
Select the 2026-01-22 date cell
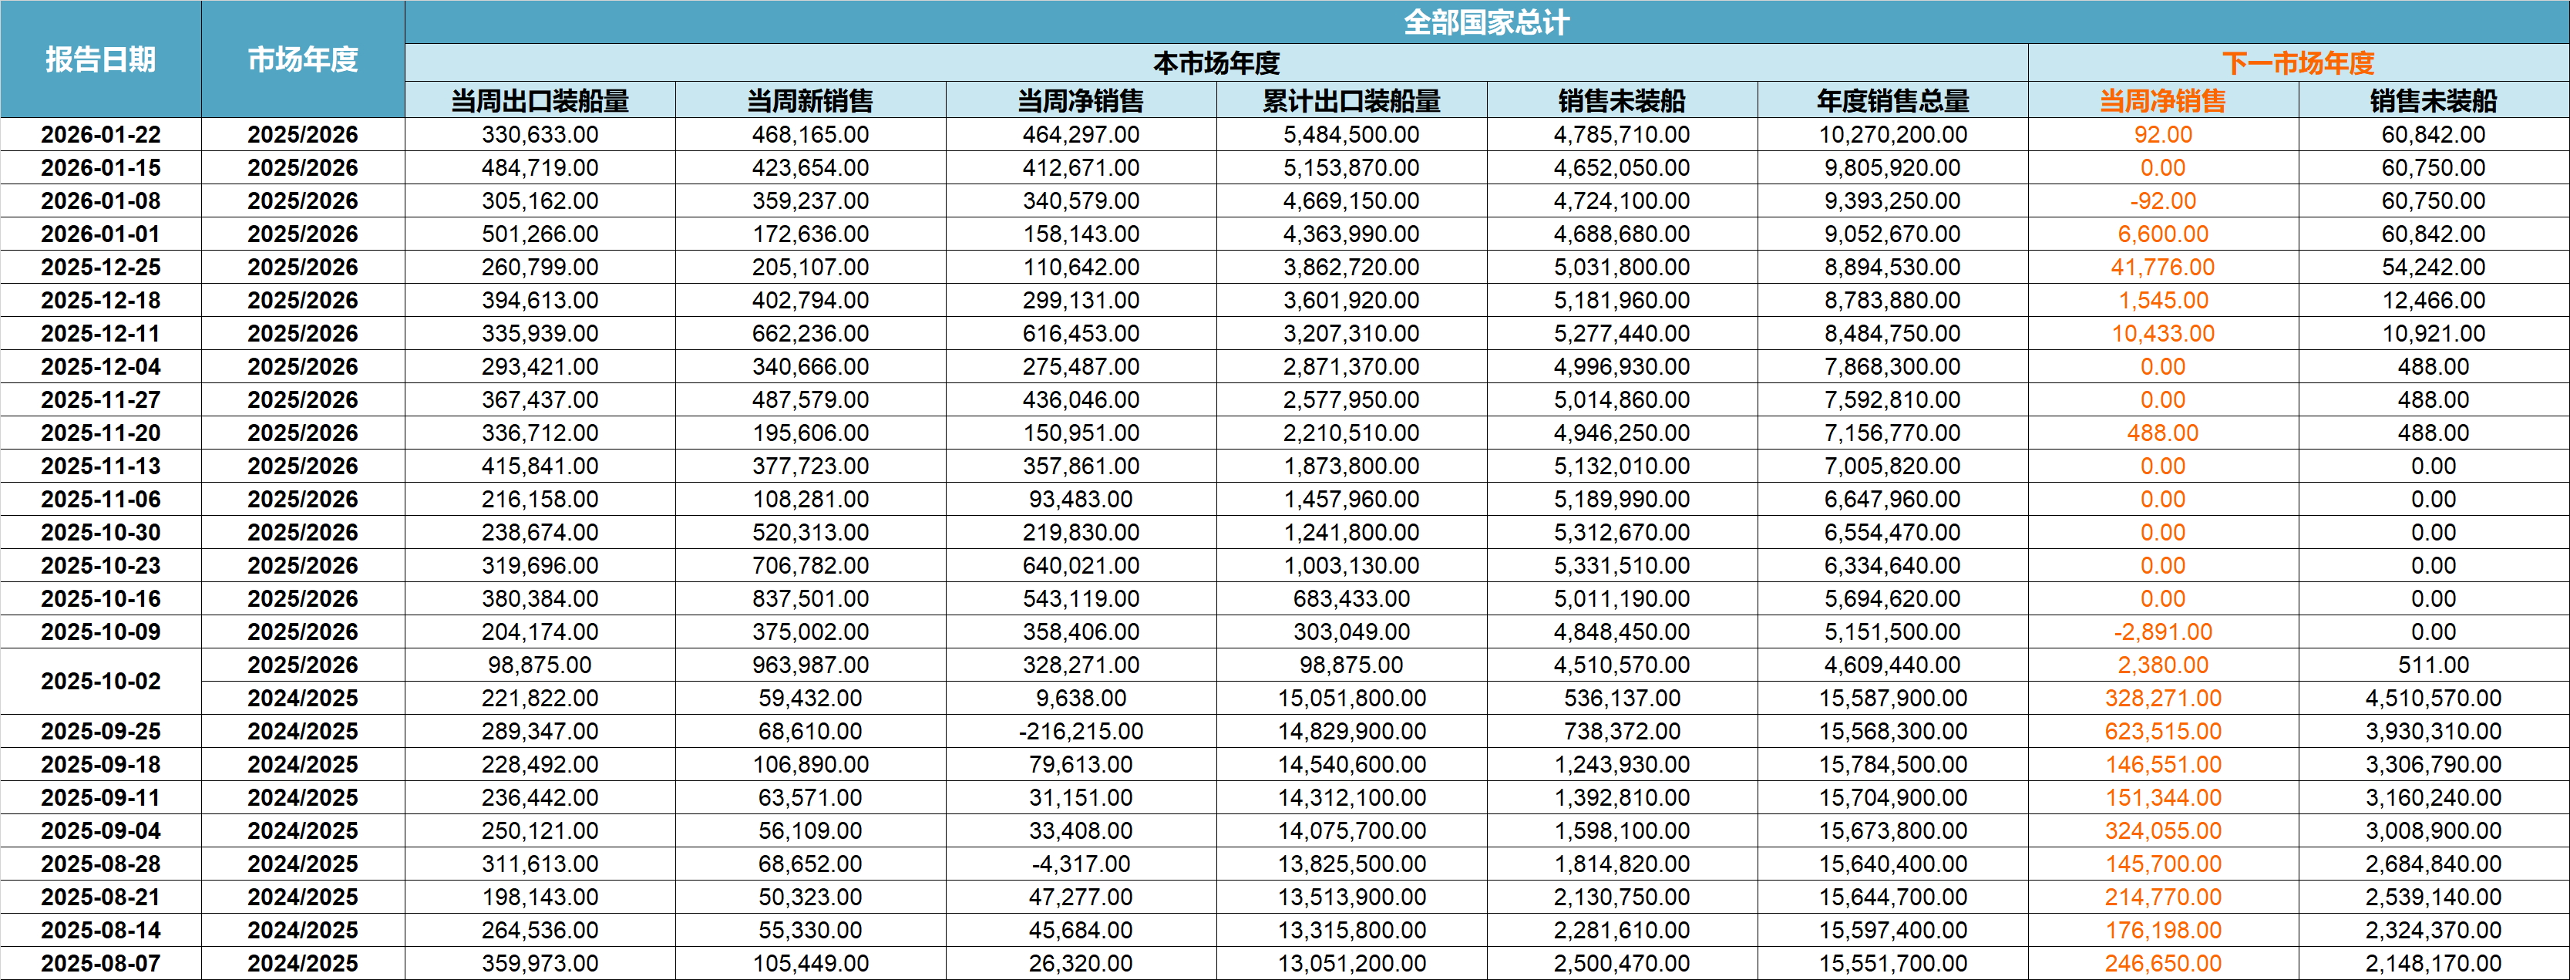point(101,135)
